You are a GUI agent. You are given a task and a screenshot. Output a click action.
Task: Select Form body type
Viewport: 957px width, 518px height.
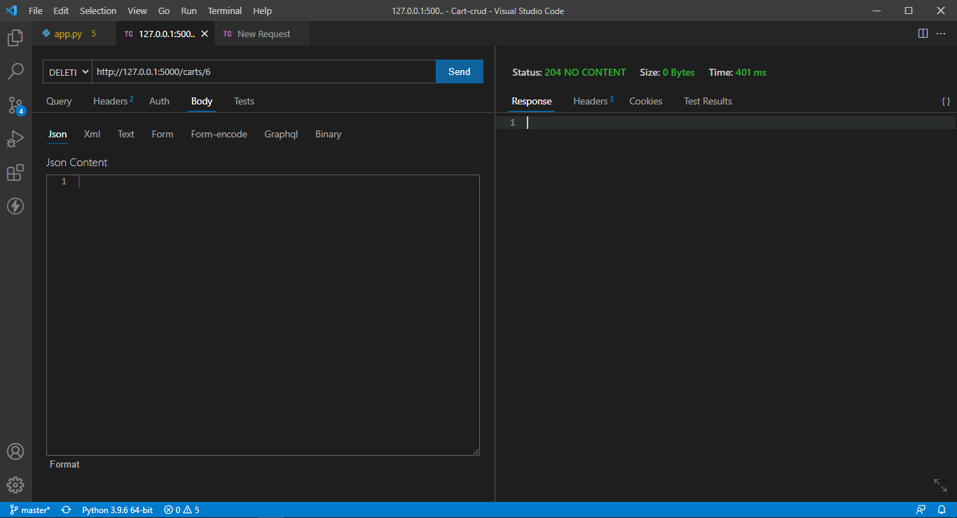163,134
